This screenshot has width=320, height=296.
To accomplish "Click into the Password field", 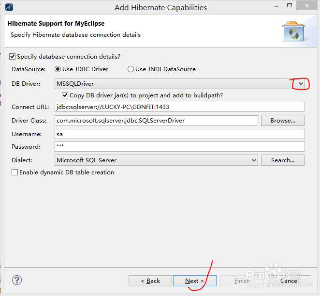I will [x=180, y=146].
